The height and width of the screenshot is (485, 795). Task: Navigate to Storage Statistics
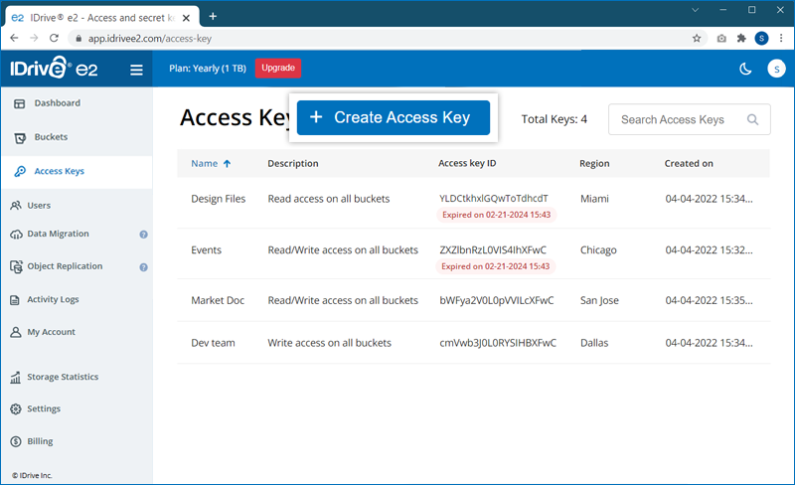pos(62,377)
